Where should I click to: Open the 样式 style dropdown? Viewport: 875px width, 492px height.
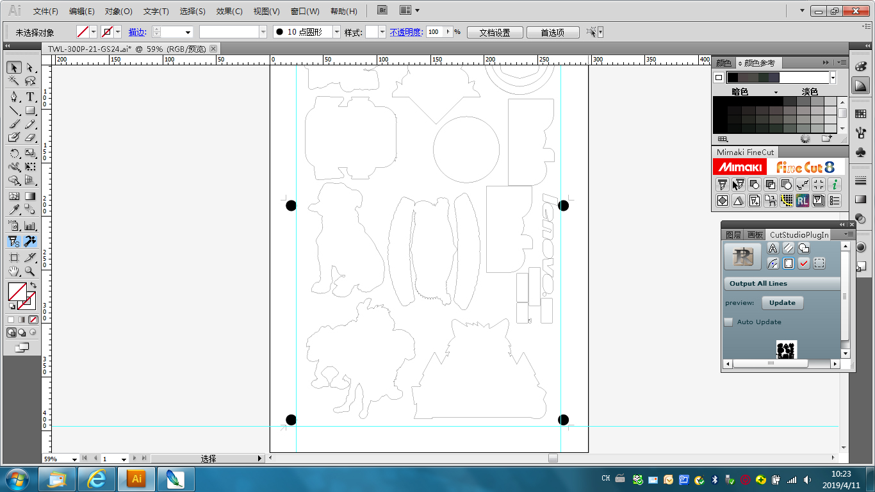click(x=382, y=32)
